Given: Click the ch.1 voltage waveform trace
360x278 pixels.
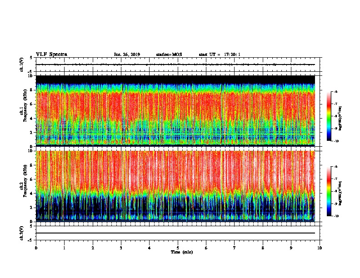Looking at the screenshot, I should pos(175,65).
